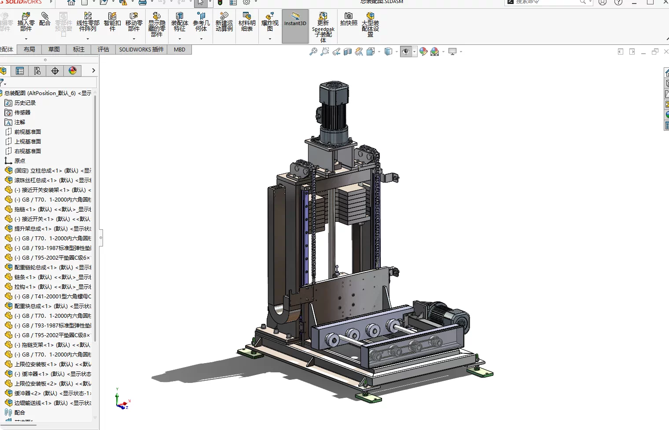
Task: Open dropdown under 插入零部件
Action: (26, 39)
